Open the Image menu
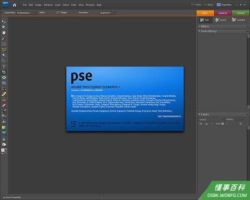Viewport: 250px width, 200px height. (38, 5)
